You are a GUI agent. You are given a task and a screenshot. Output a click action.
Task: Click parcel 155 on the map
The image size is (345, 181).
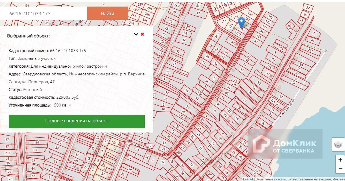tap(259, 37)
